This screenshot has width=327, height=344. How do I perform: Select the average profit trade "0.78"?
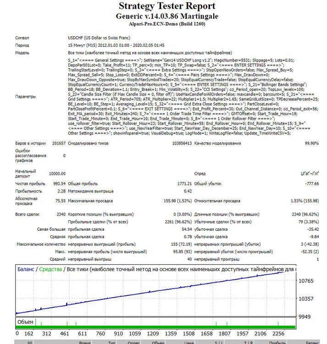[x=188, y=237]
